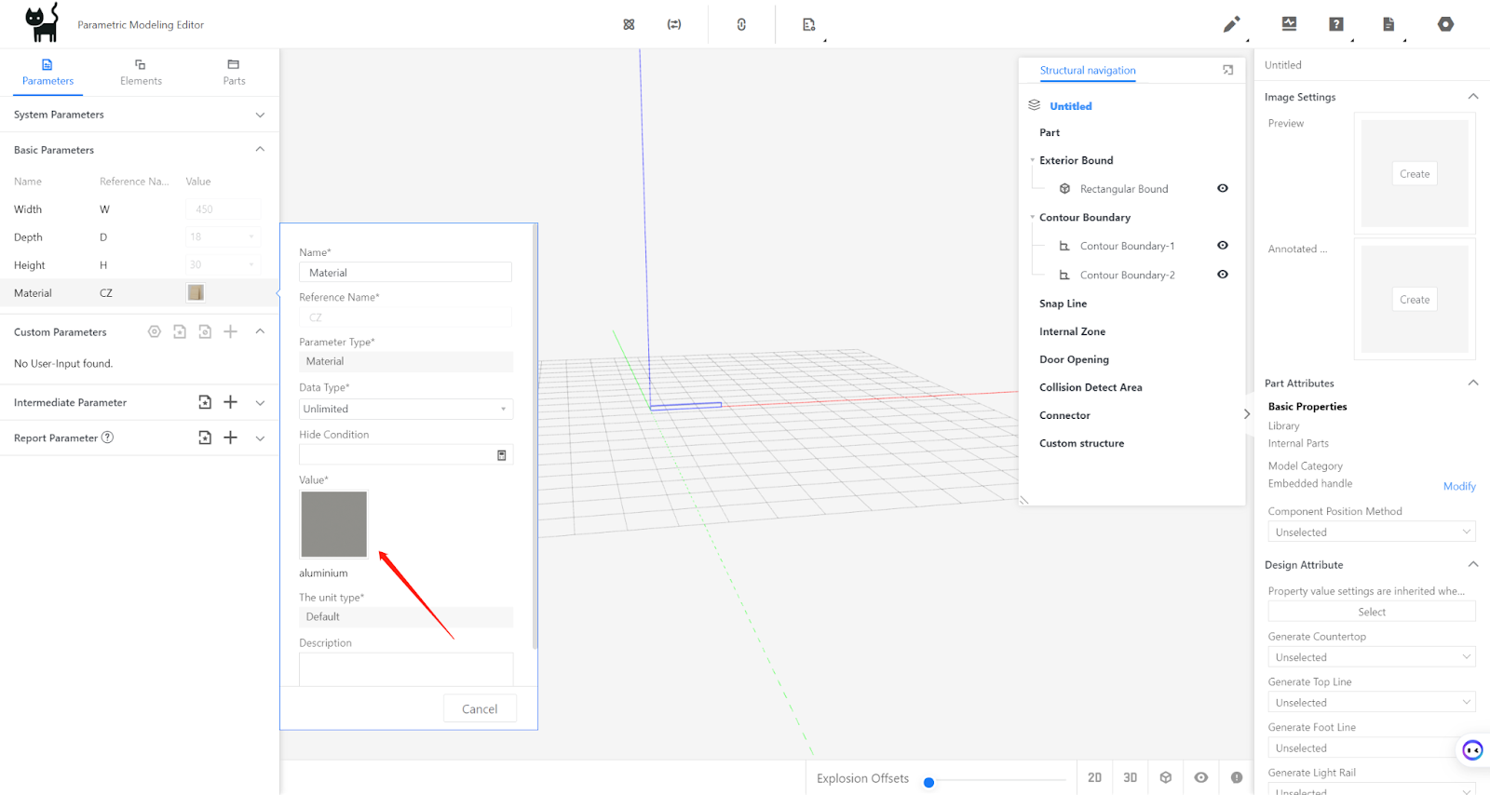Open the Hide Condition editor icon
The height and width of the screenshot is (795, 1490).
coord(501,455)
